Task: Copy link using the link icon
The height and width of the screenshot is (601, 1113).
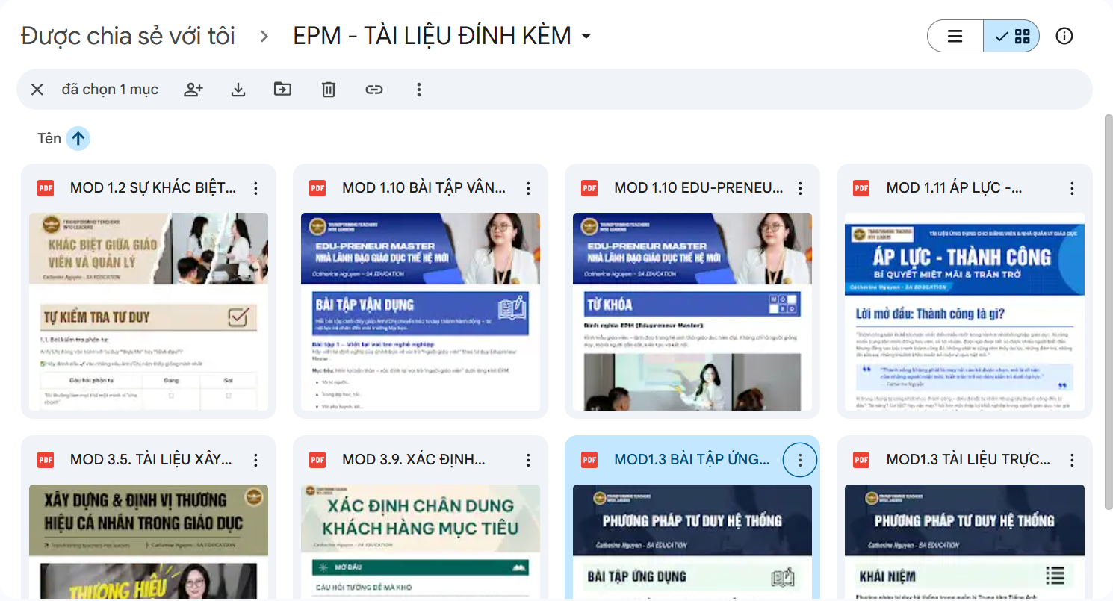Action: 373,90
